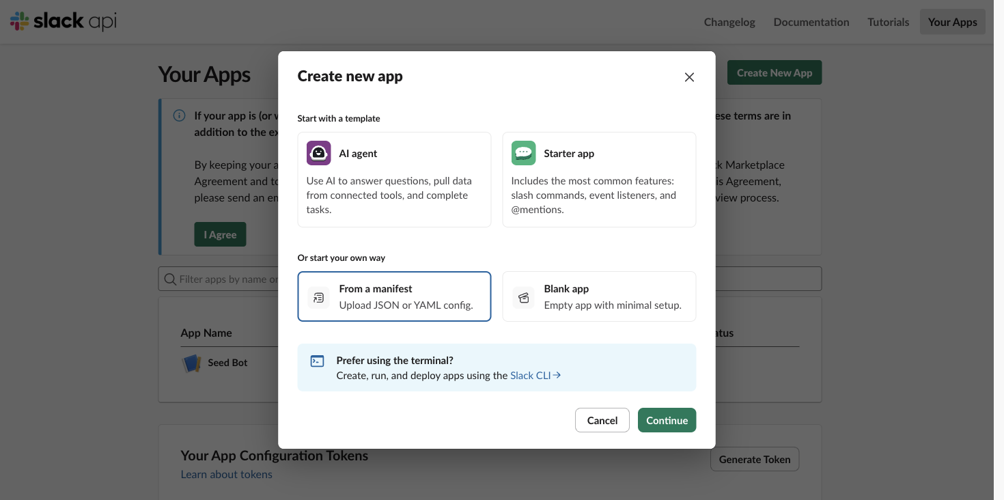Screen dimensions: 1004x500
Task: Open the Documentation page
Action: click(x=811, y=22)
